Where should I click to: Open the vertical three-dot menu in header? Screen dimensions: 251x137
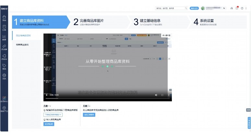tap(246, 8)
